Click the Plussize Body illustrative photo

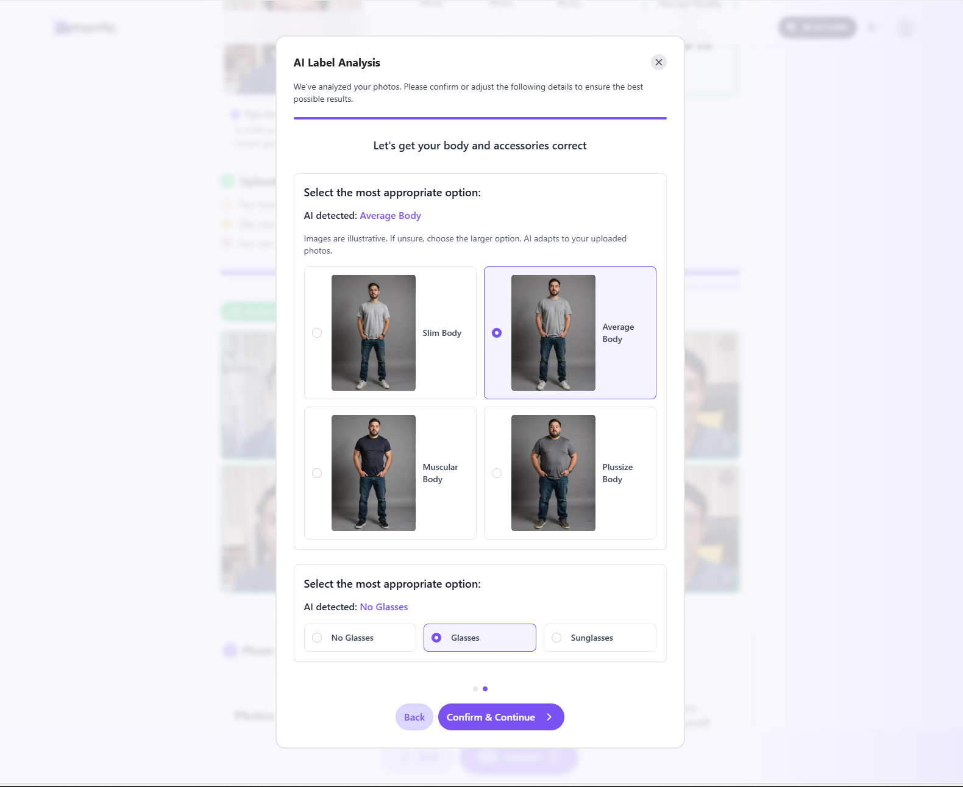553,473
